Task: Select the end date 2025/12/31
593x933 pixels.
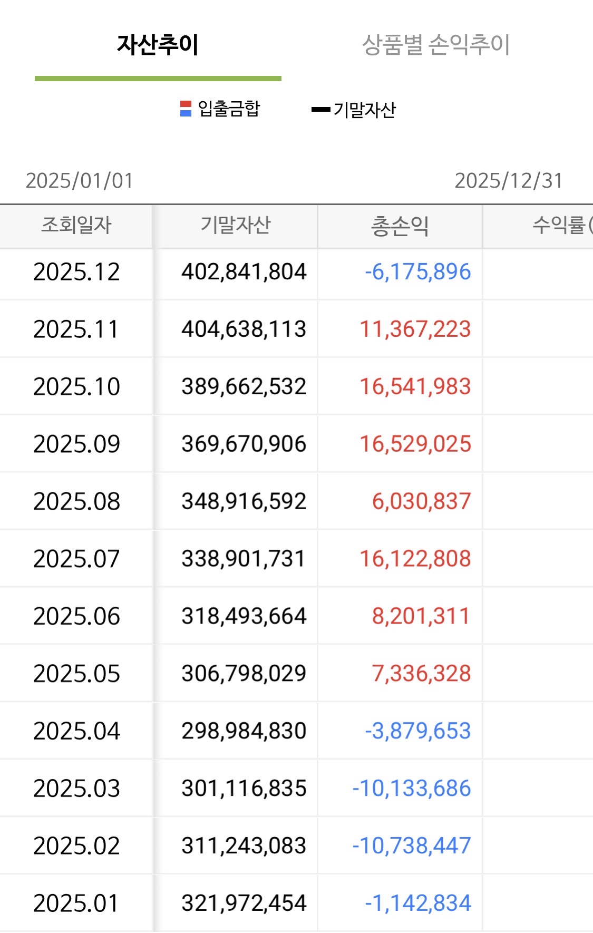Action: pyautogui.click(x=508, y=181)
